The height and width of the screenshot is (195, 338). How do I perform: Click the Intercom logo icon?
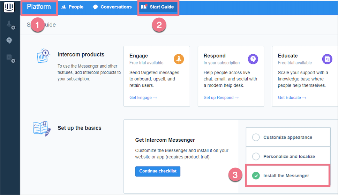[x=9, y=7]
